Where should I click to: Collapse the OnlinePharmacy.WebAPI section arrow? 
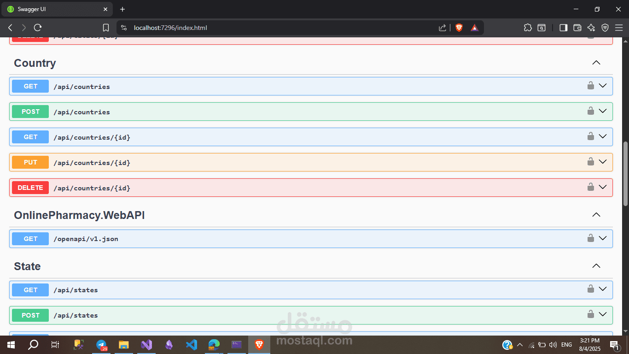click(596, 215)
